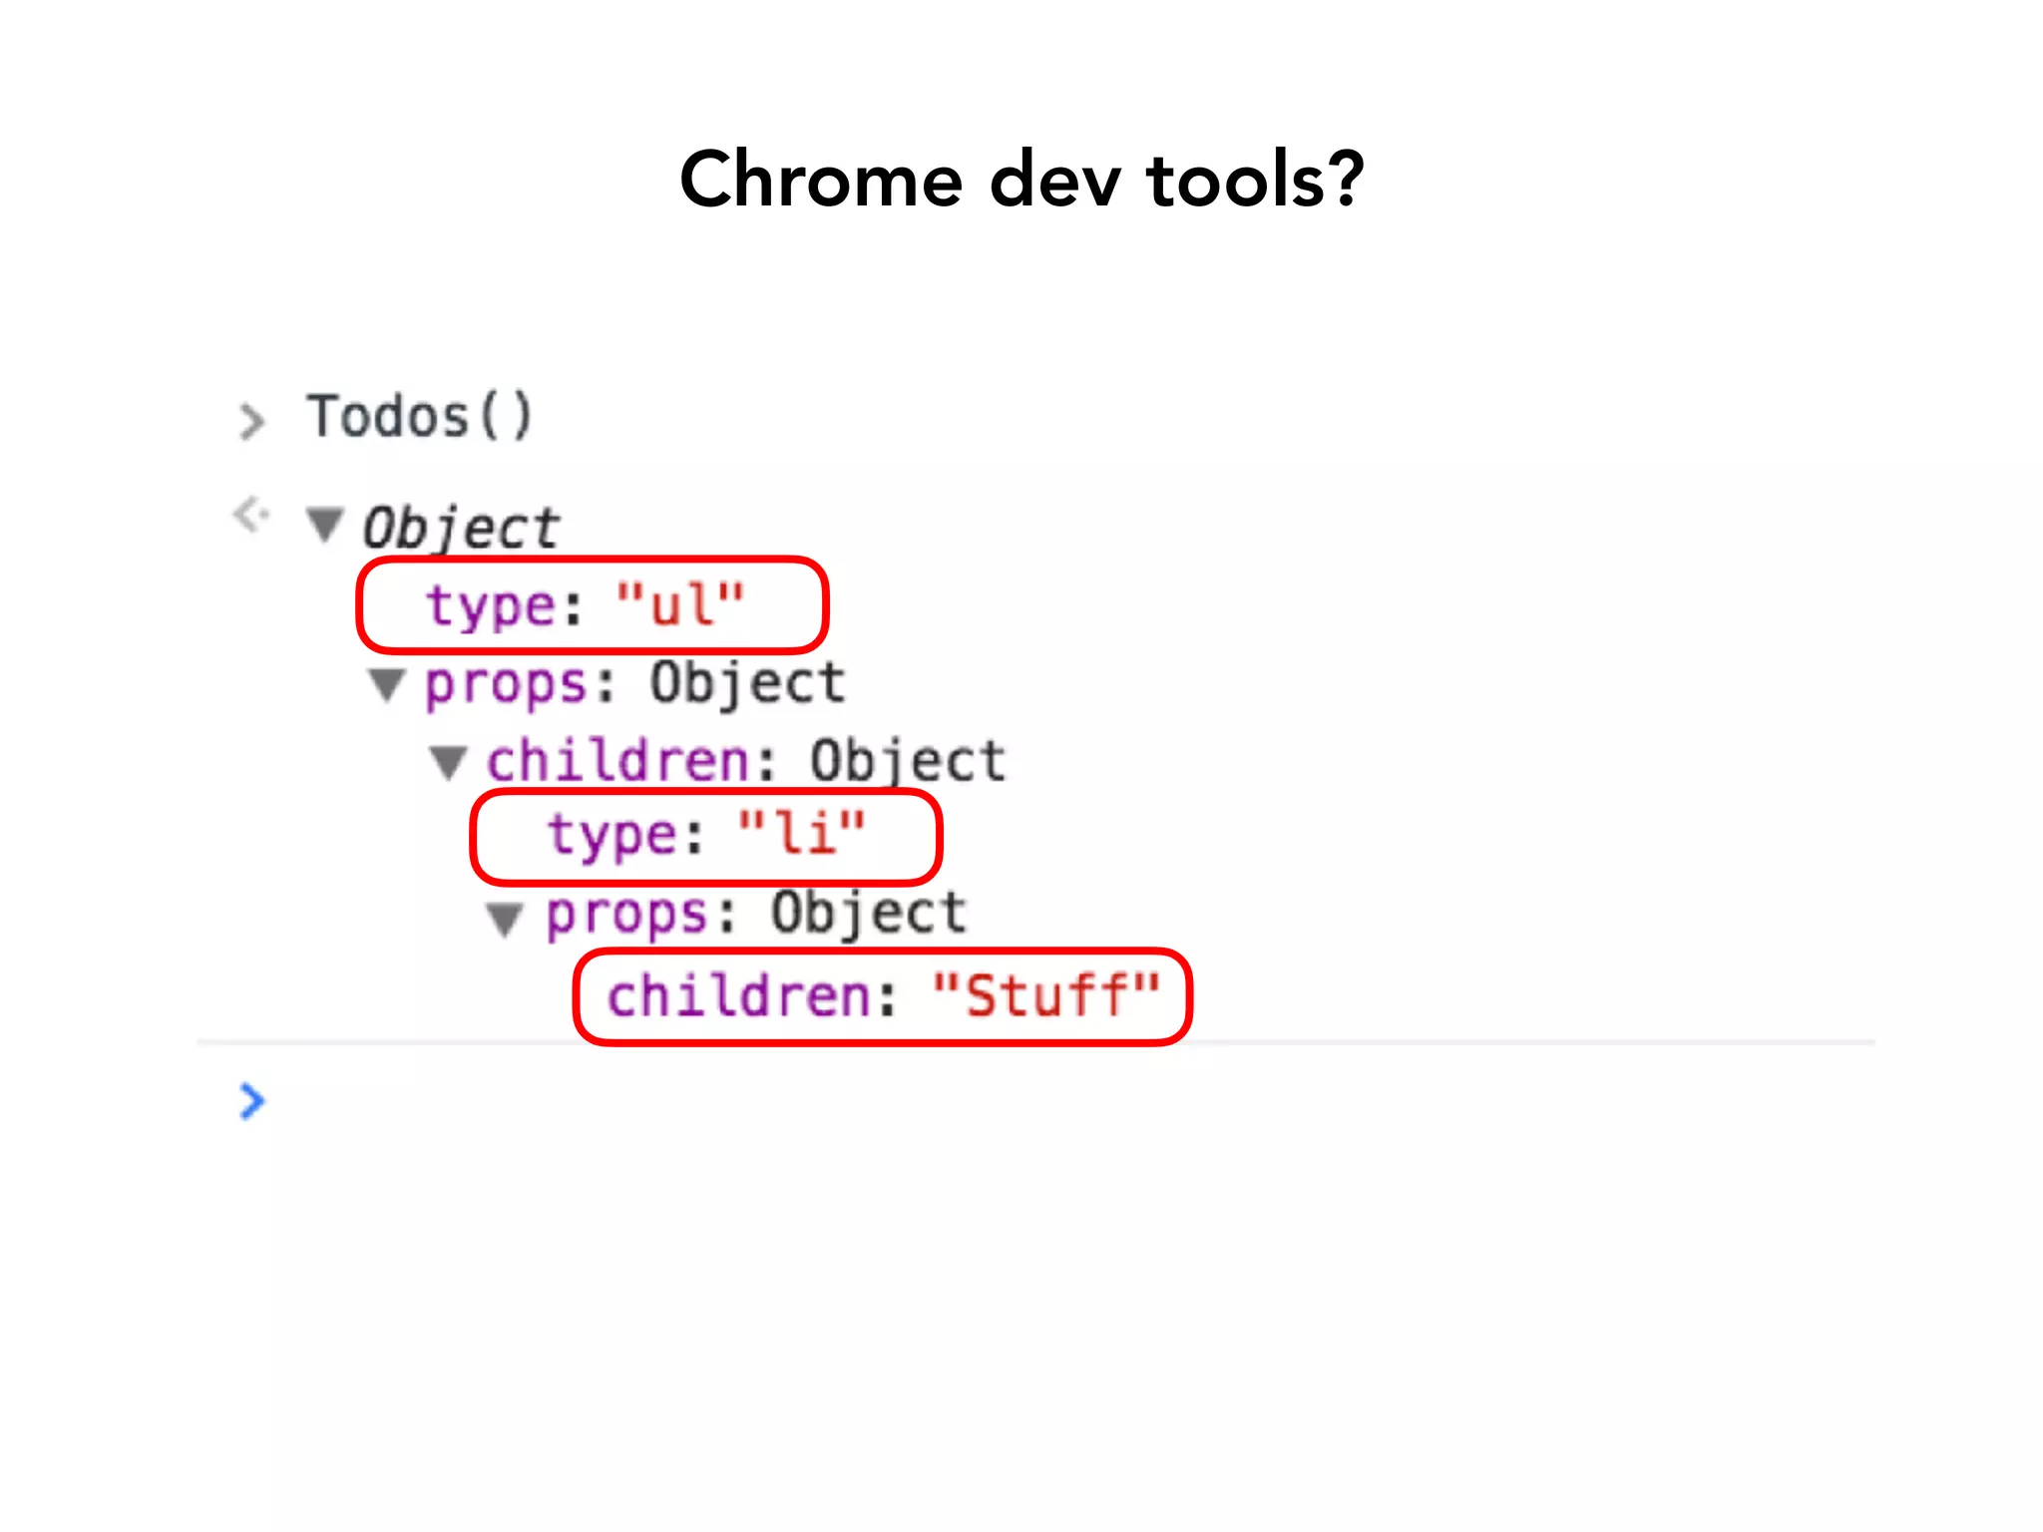Click the blue console prompt arrow
Image resolution: width=2043 pixels, height=1532 pixels.
coord(252,1101)
